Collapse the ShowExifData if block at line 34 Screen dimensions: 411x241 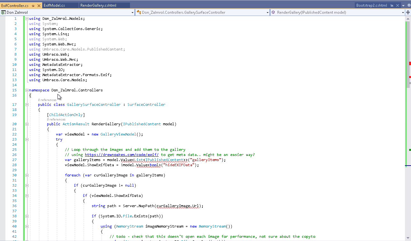point(27,196)
